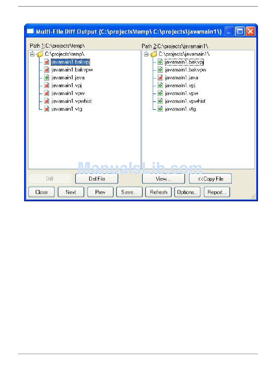Click green plus icon beside javamain1.java in Path 1
Image resolution: width=276 pixels, height=368 pixels.
pos(46,78)
